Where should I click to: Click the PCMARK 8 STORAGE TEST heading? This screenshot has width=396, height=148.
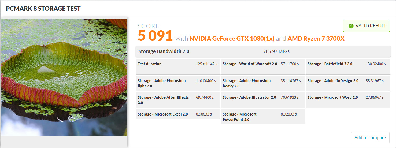point(43,8)
